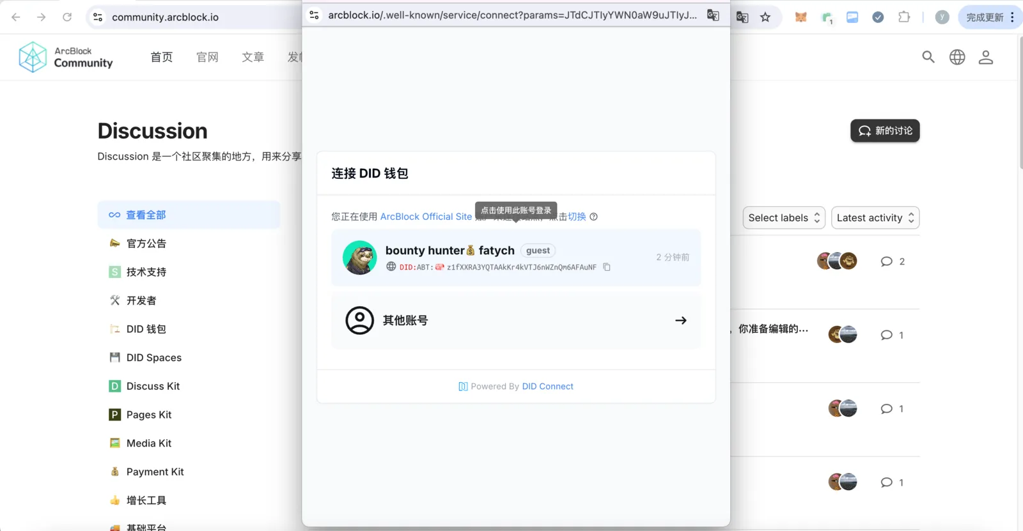The height and width of the screenshot is (531, 1023).
Task: Click the guest role badge
Action: (538, 250)
